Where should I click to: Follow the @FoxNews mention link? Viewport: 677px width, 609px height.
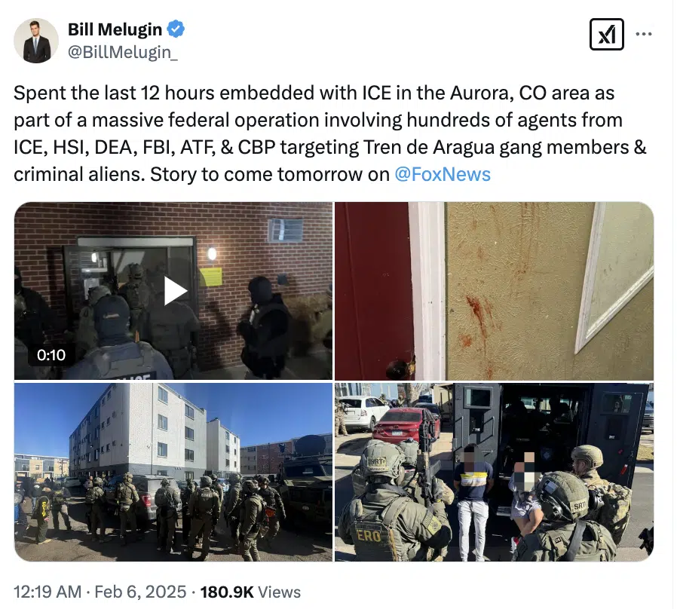(443, 174)
